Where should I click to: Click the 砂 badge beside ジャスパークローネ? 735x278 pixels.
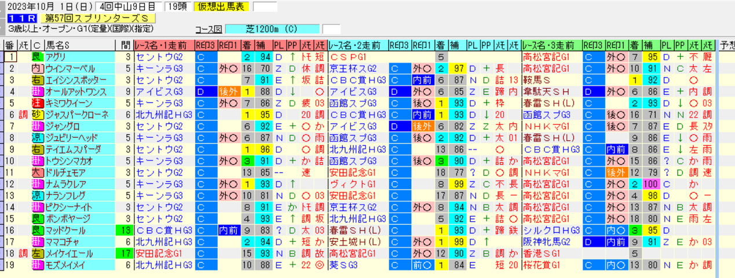pyautogui.click(x=37, y=115)
